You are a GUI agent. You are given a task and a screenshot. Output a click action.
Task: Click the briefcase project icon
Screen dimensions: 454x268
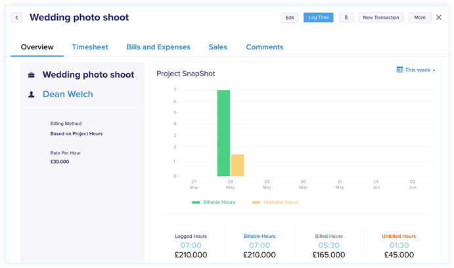pyautogui.click(x=32, y=75)
